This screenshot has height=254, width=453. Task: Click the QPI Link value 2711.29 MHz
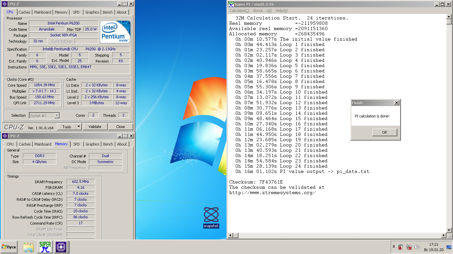[45, 103]
